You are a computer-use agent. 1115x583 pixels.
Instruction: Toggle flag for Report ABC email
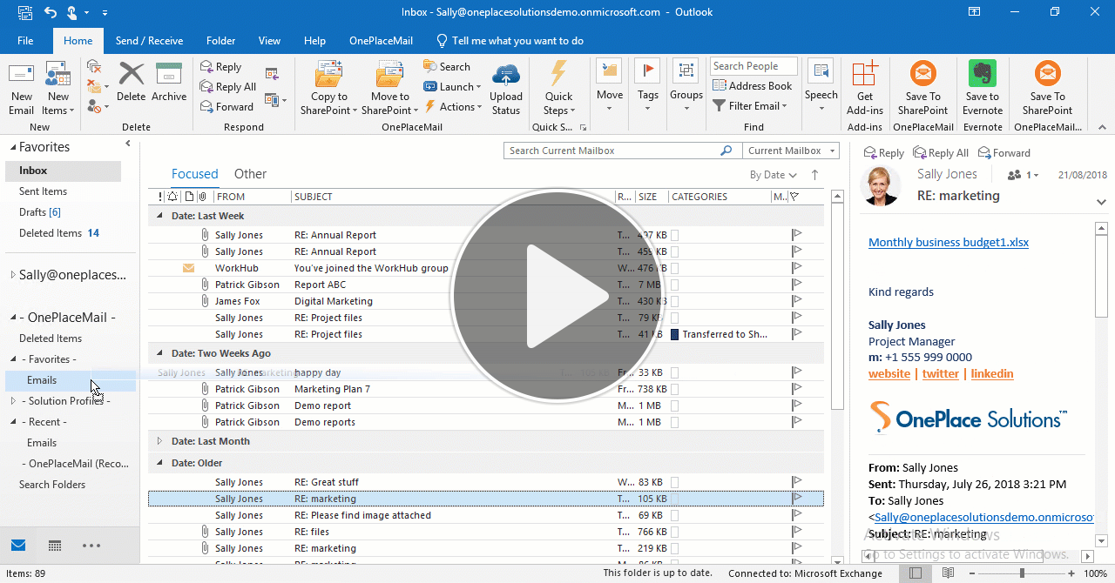coord(796,285)
